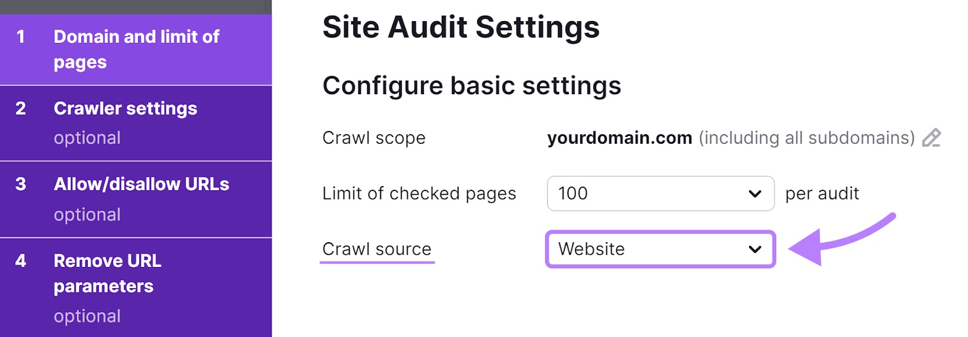This screenshot has width=968, height=337.
Task: Click optional under Allow/disallow URLs
Action: click(87, 214)
